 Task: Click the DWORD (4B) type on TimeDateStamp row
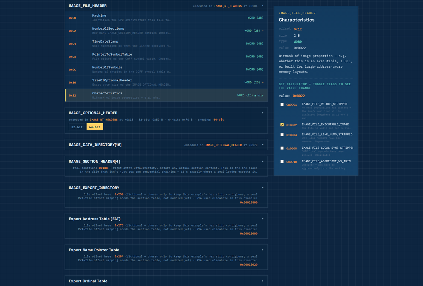click(x=255, y=44)
